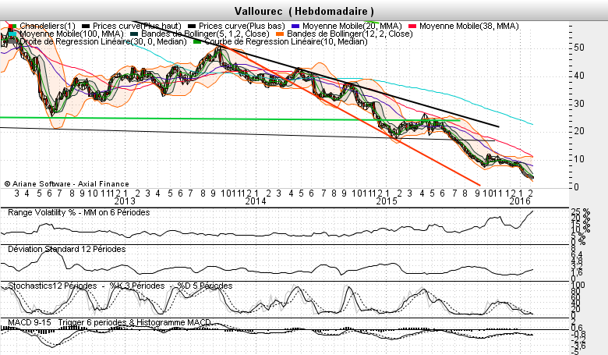Click Courbe de Regression Linéaire(10, Median) label
Viewport: 608px width, 355px height.
click(286, 41)
